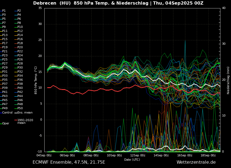Select the 12Sep 00z date tick label
The height and width of the screenshot is (168, 231).
[138, 155]
